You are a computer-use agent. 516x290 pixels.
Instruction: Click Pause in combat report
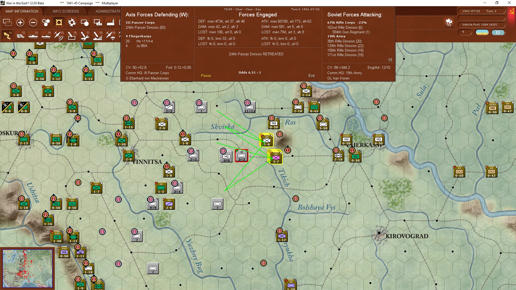pos(206,76)
